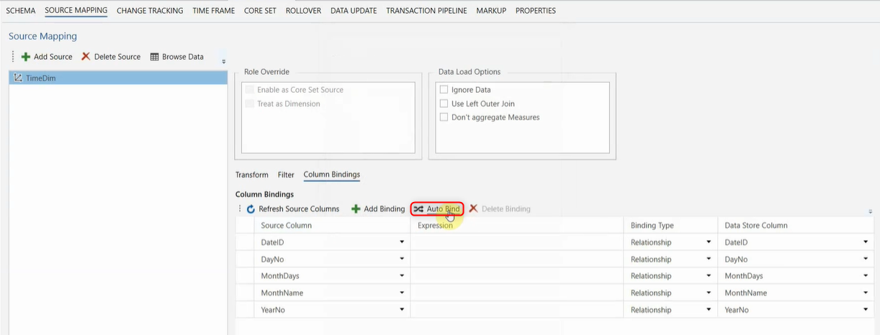Expand YearNo Data Store Column dropdown
Viewport: 880px width, 335px height.
pos(865,310)
